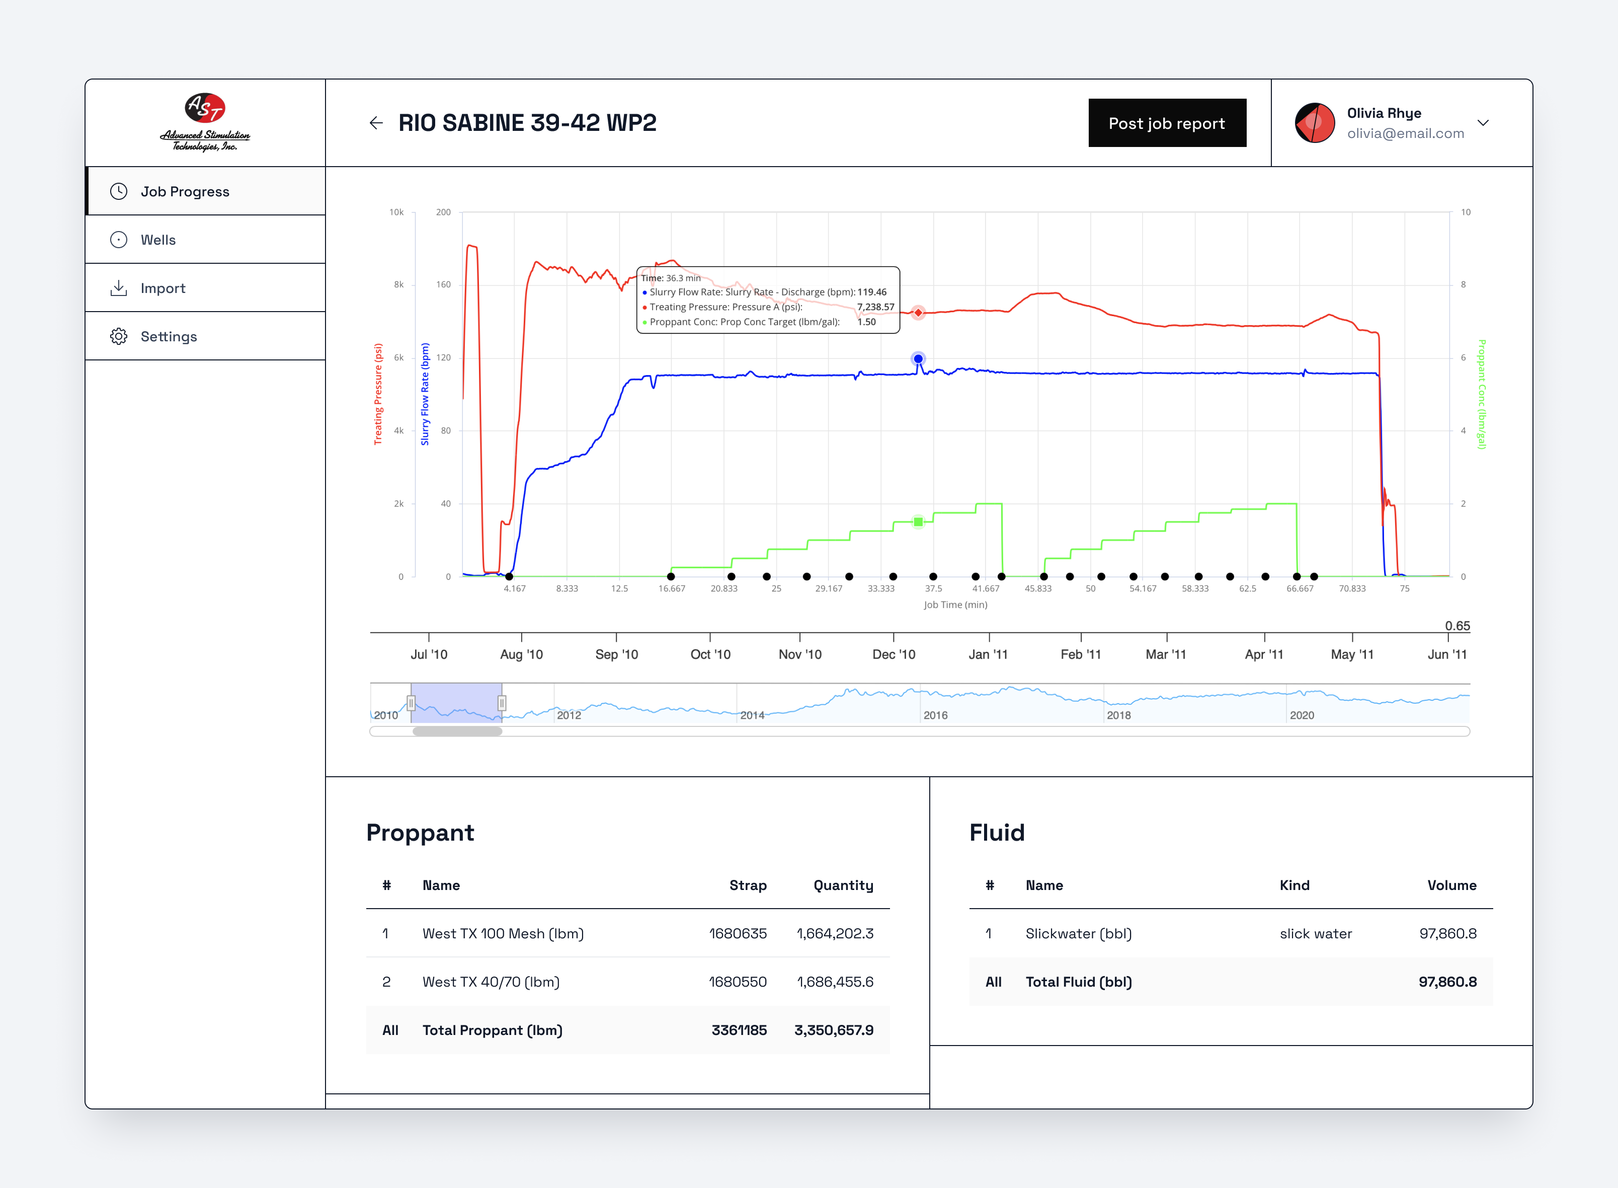Select the Import download icon
1618x1188 pixels.
[x=119, y=287]
